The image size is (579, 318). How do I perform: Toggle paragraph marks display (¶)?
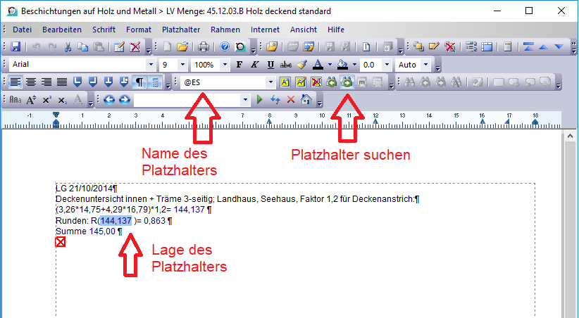pos(140,82)
